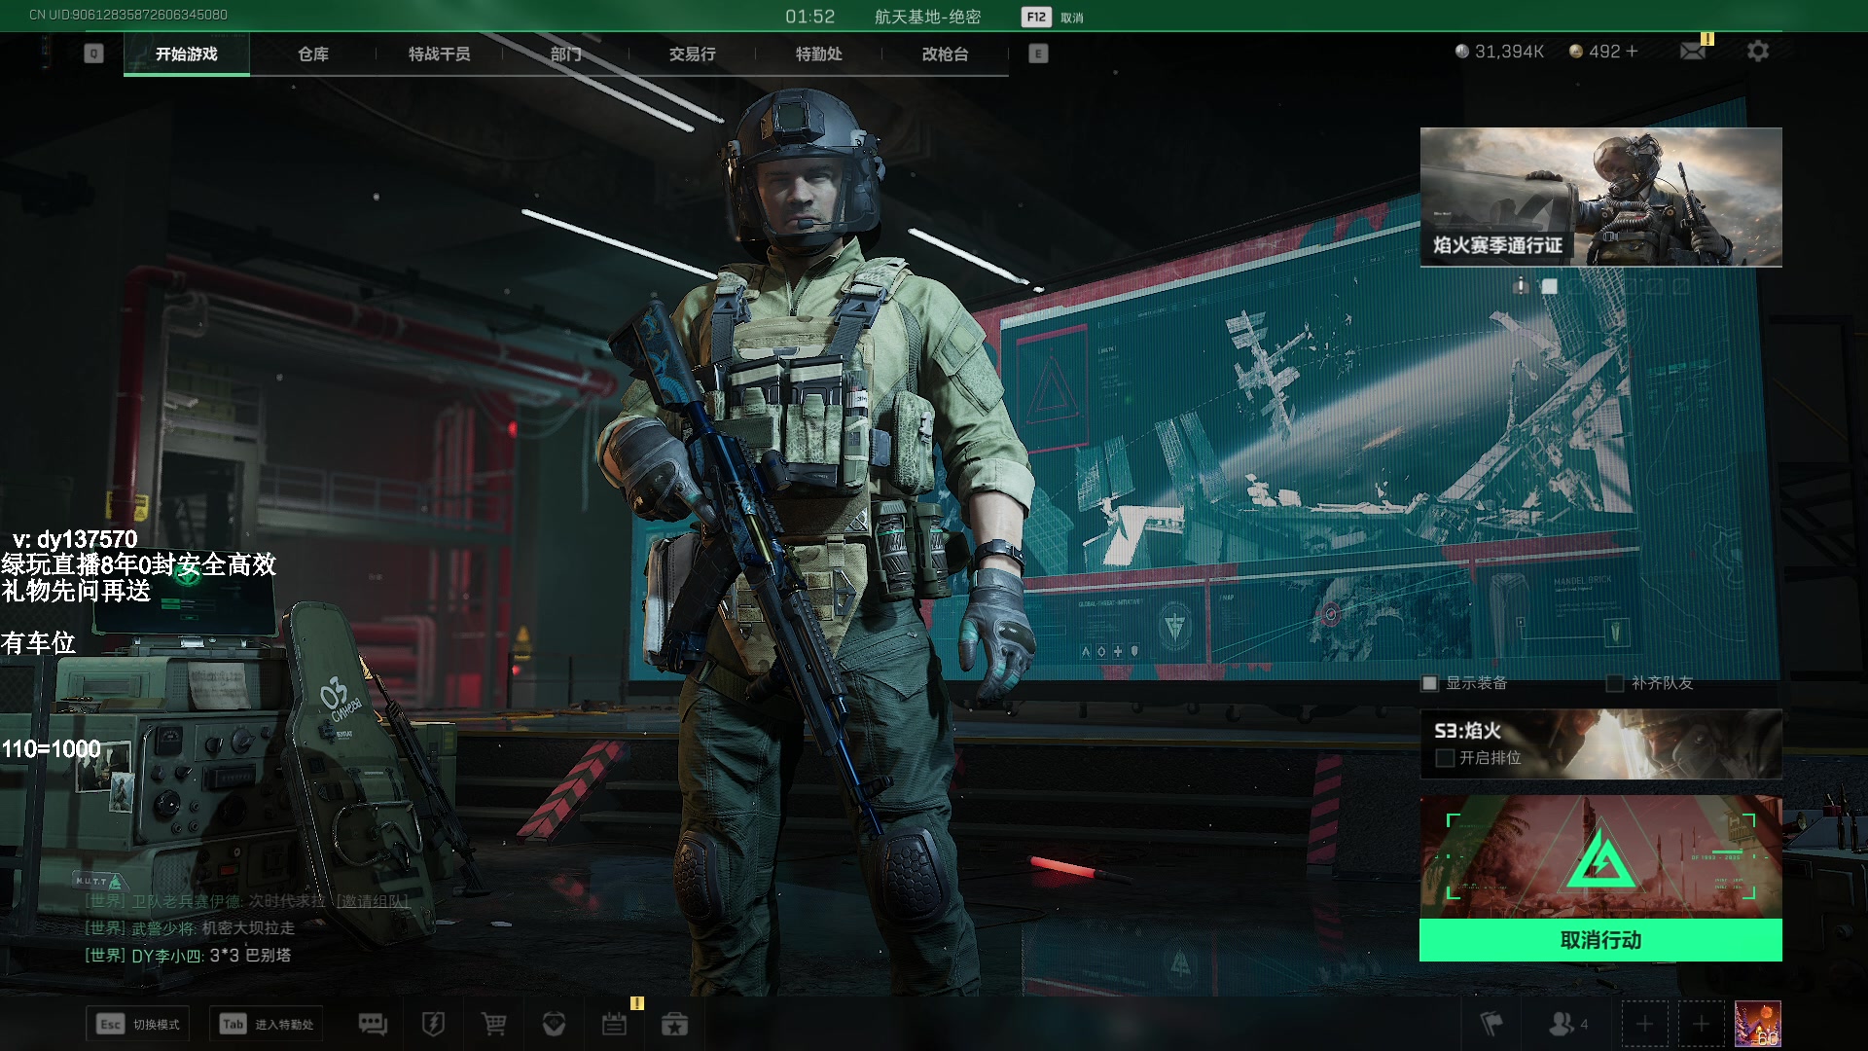Open the flag icon in bottom bar
Image resolution: width=1868 pixels, height=1051 pixels.
tap(1491, 1024)
